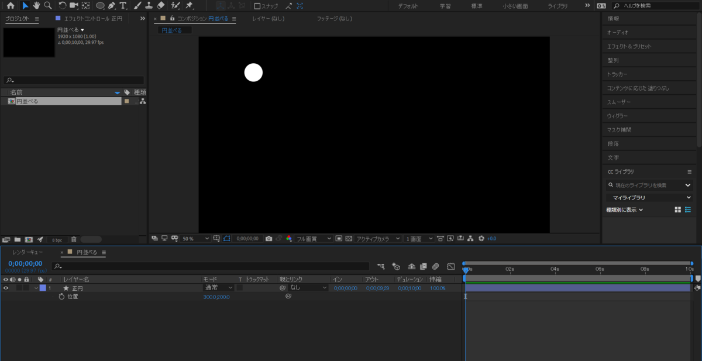This screenshot has width=702, height=361.
Task: Click the new composition icon in Project panel
Action: pos(28,239)
